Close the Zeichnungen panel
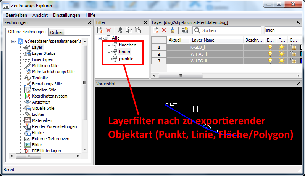 pos(90,22)
